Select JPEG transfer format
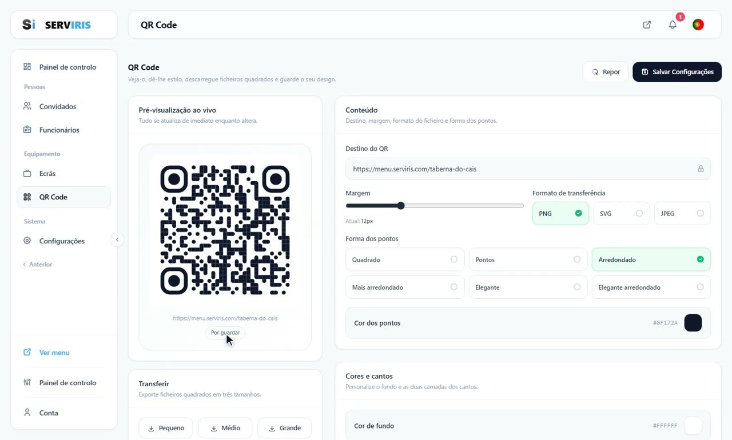The image size is (732, 440). (682, 213)
